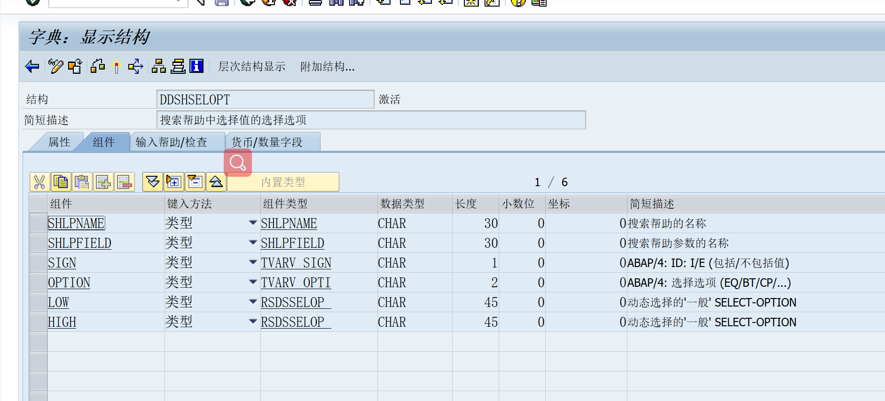Open the blue information icon
Viewport: 885px width, 401px height.
pyautogui.click(x=196, y=66)
